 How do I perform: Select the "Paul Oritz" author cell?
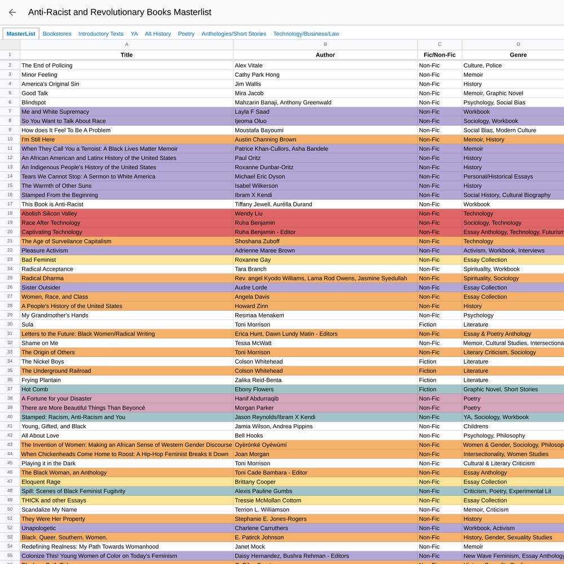click(x=325, y=158)
